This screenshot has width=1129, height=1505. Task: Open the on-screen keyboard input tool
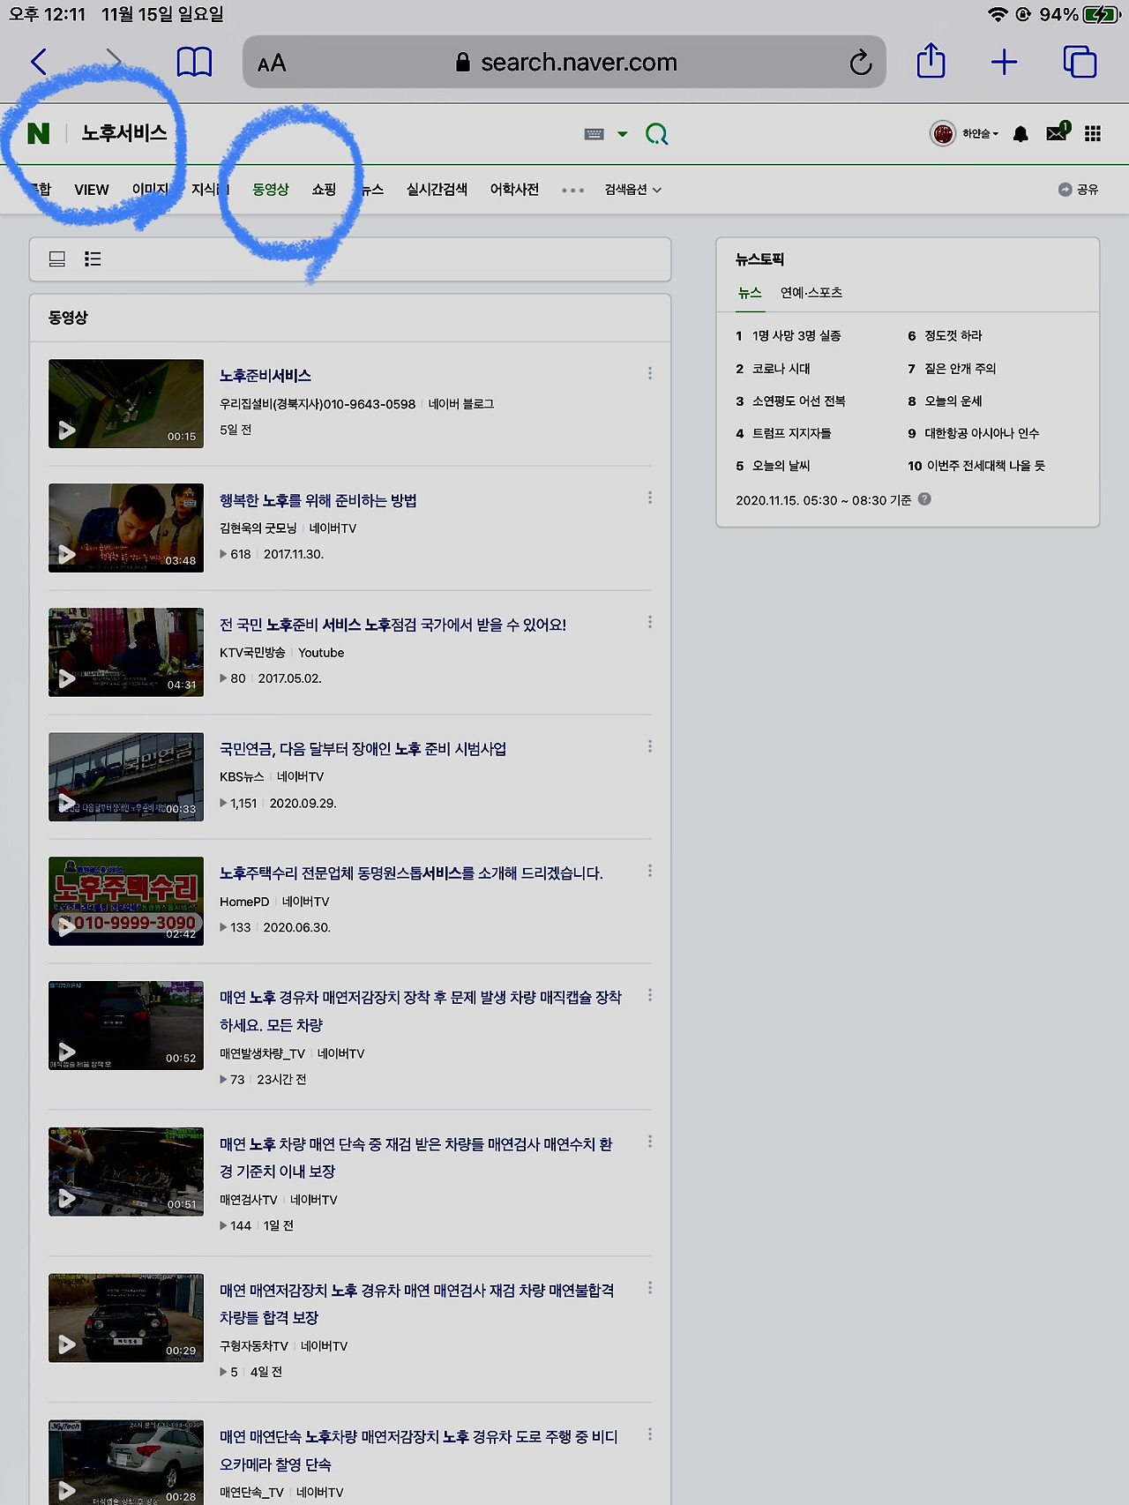(594, 134)
